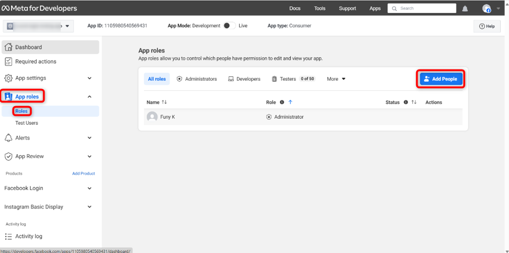Click the Add People button
This screenshot has width=509, height=253.
point(441,79)
